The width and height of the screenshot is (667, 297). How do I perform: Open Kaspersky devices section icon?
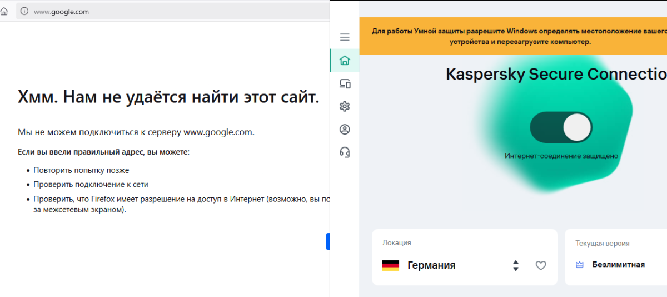(x=345, y=83)
